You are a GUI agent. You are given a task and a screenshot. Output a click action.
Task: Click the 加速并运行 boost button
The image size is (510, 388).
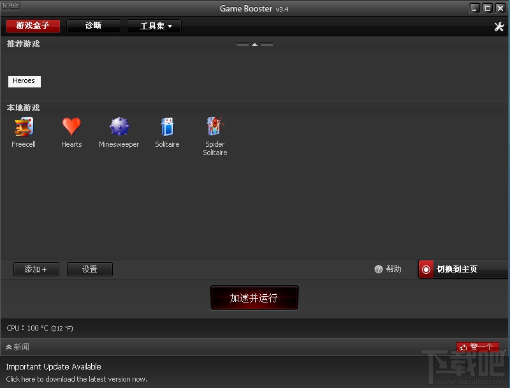tap(254, 298)
